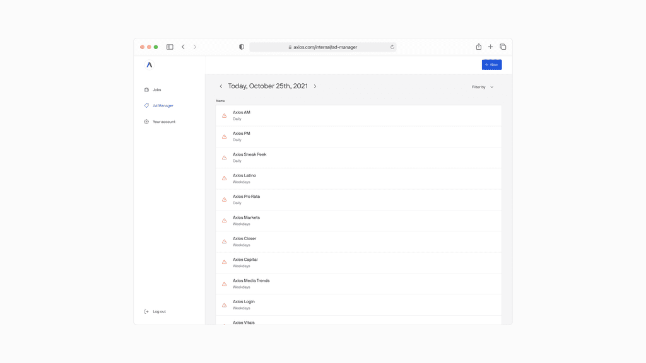The height and width of the screenshot is (363, 646).
Task: Click the Today, October 25th, 2021 heading
Action: [267, 86]
